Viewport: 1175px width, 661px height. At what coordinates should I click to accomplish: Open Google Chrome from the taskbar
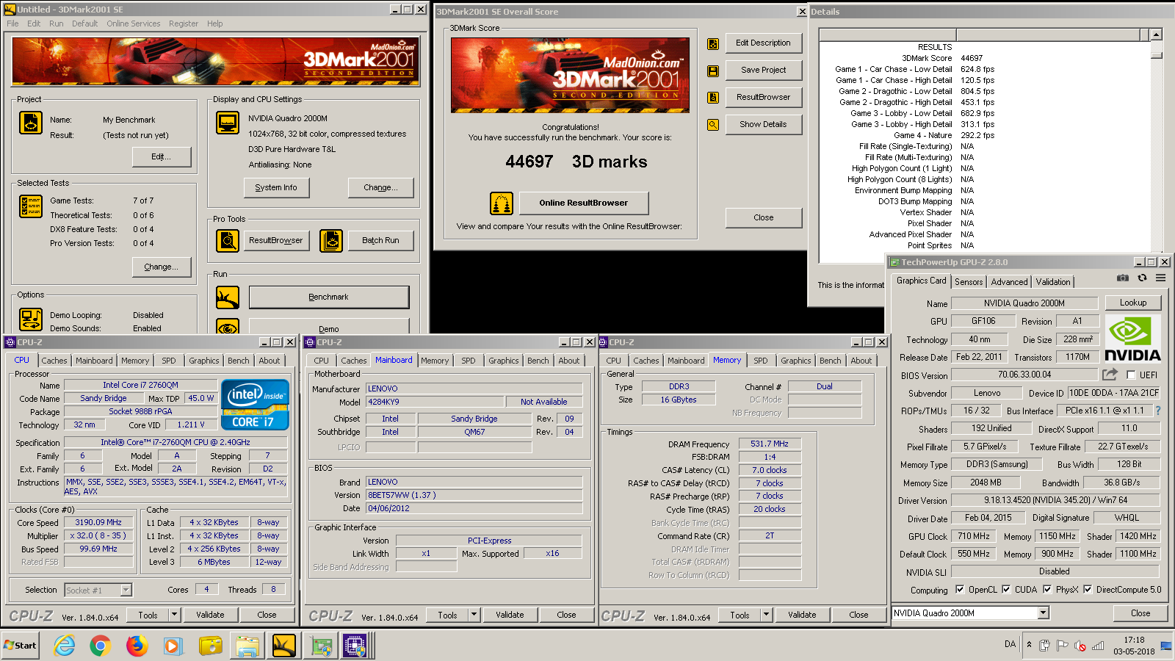coord(101,646)
